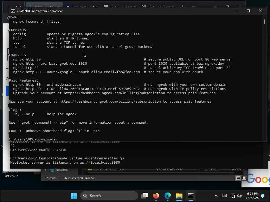
Task: Click the C:\Users\VM6\Downloads> prompt line
Action: (x=33, y=139)
